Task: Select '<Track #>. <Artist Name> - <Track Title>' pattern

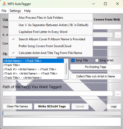Action: [33, 73]
